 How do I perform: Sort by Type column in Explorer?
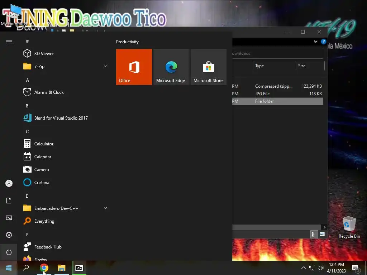[274, 66]
